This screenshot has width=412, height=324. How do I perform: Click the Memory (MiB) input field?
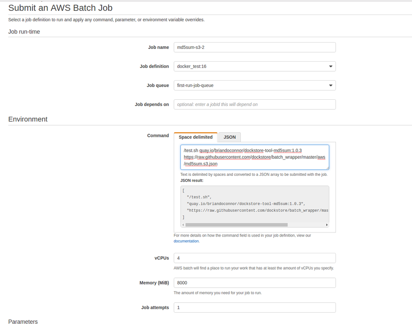tap(255, 283)
